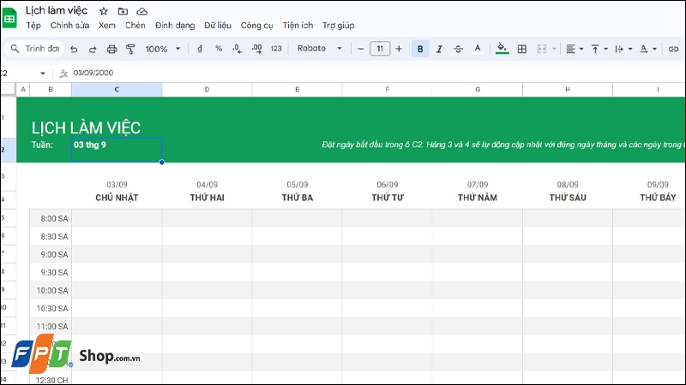Click the THỨ HAI day header

coord(207,198)
